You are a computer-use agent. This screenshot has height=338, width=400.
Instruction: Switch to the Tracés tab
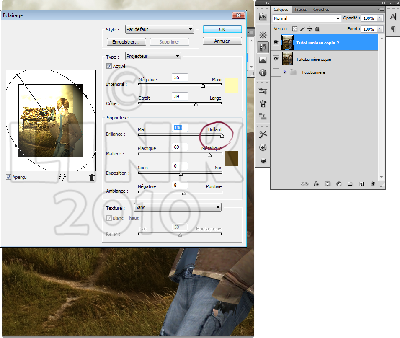(300, 9)
